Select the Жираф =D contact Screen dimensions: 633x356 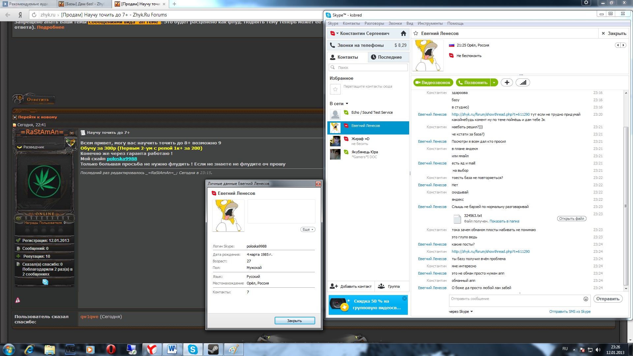(368, 141)
